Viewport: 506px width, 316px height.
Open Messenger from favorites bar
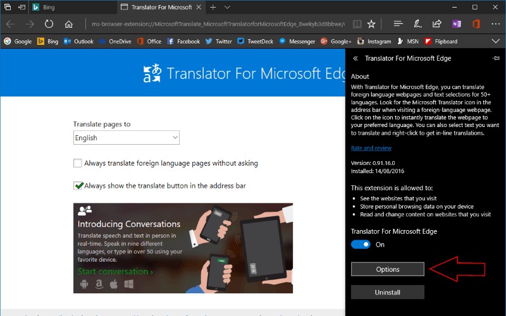[297, 41]
